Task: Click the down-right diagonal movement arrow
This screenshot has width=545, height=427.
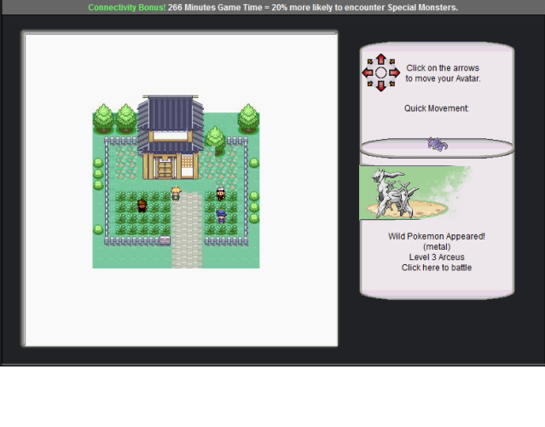Action: point(392,84)
